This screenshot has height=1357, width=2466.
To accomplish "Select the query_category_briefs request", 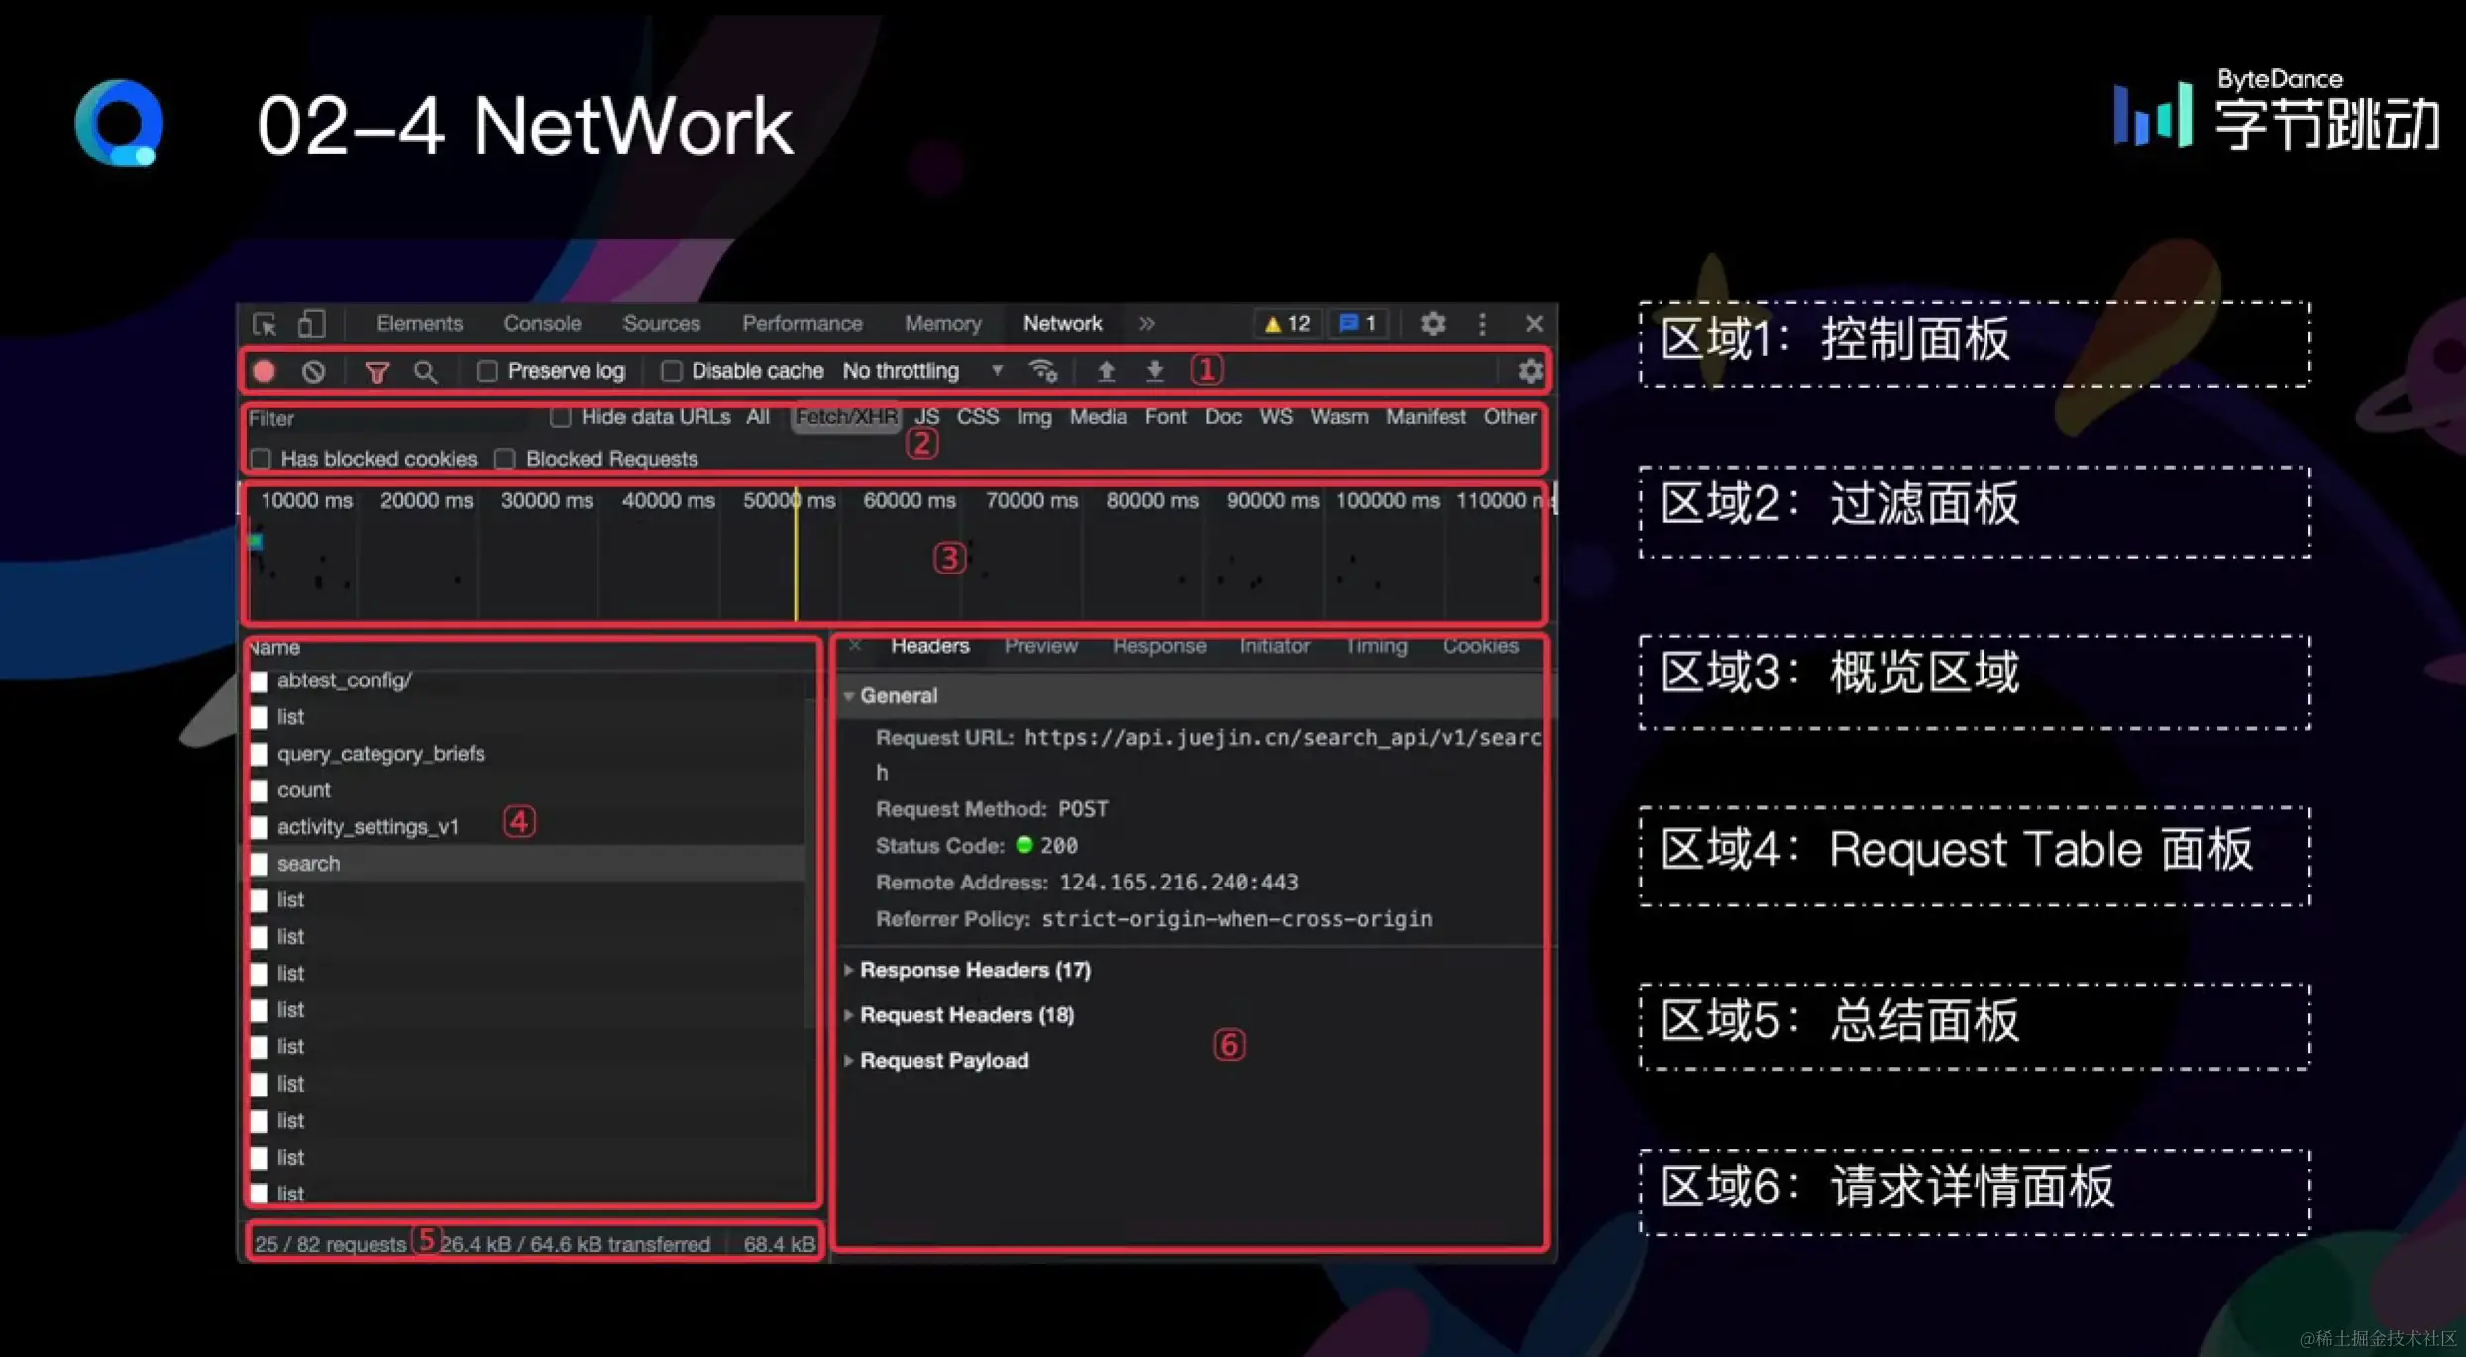I will [x=380, y=754].
